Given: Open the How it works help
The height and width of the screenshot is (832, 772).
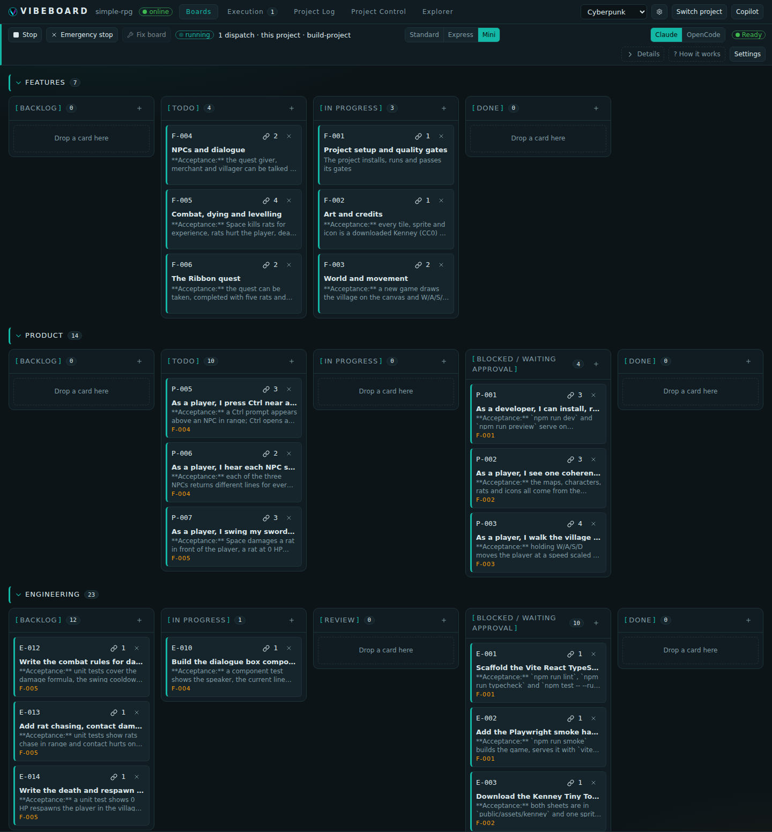Looking at the screenshot, I should [x=697, y=54].
